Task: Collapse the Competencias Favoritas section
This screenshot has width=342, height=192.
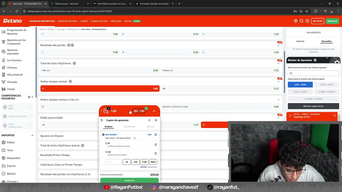Action: click(32, 97)
